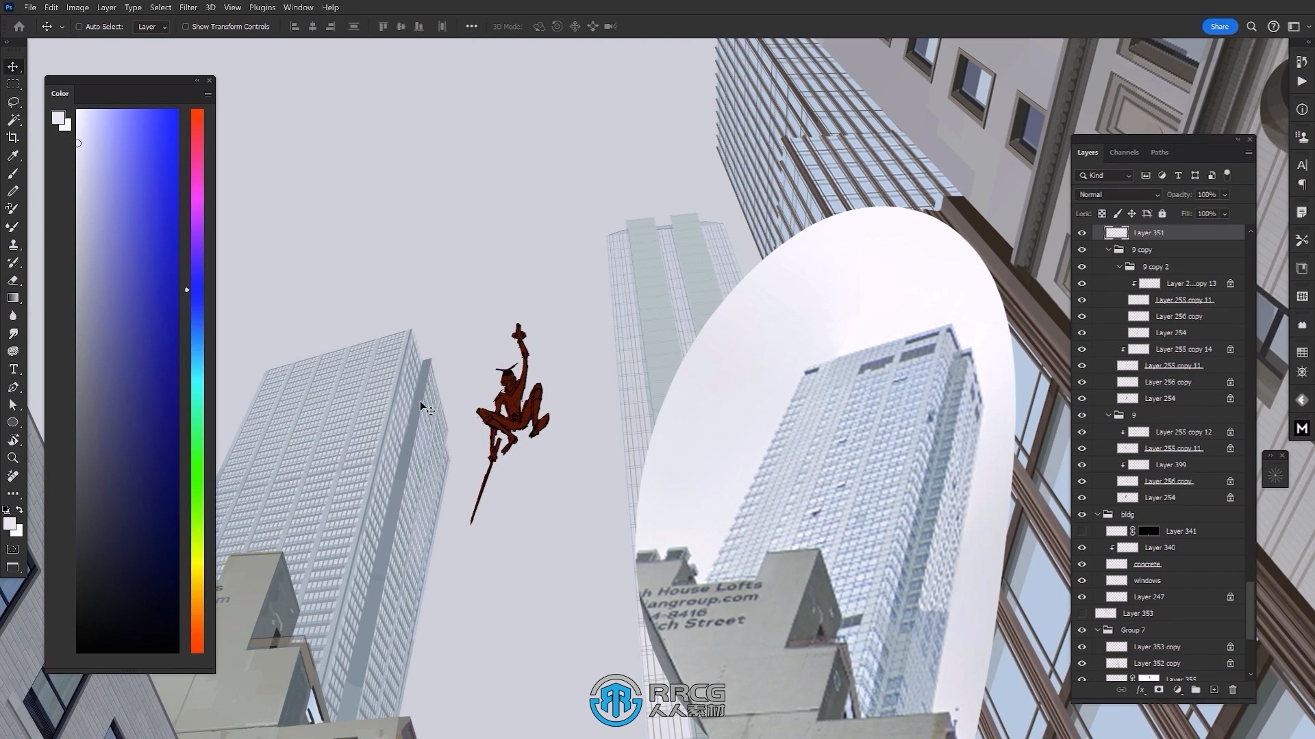Click the Fill percentage field
Screen dimensions: 1315x739
tap(1207, 213)
